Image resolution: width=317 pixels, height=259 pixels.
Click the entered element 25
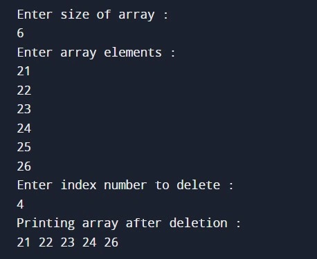click(24, 147)
